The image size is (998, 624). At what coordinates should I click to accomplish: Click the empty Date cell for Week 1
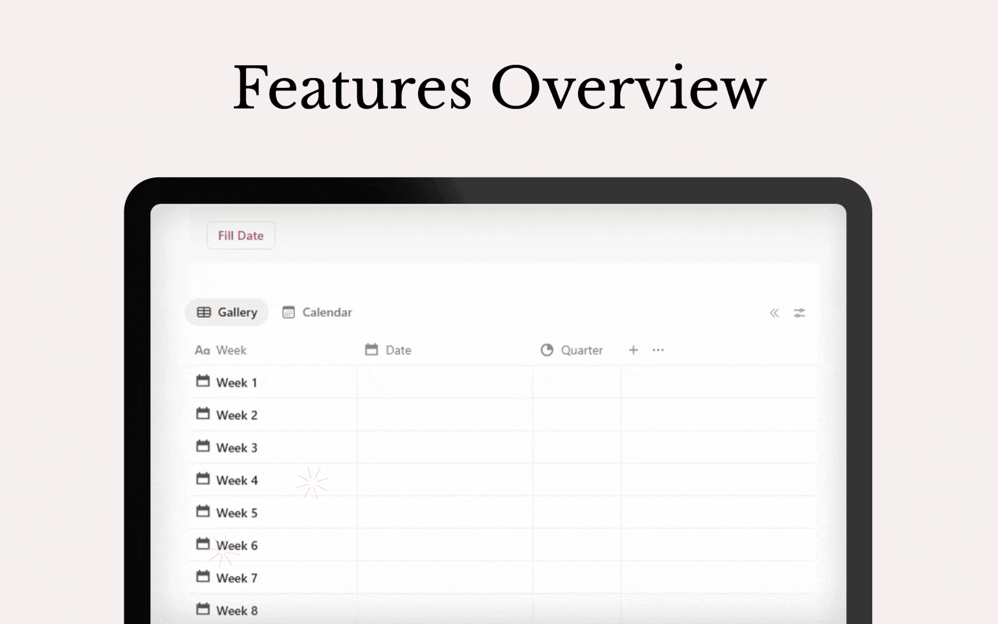point(444,382)
